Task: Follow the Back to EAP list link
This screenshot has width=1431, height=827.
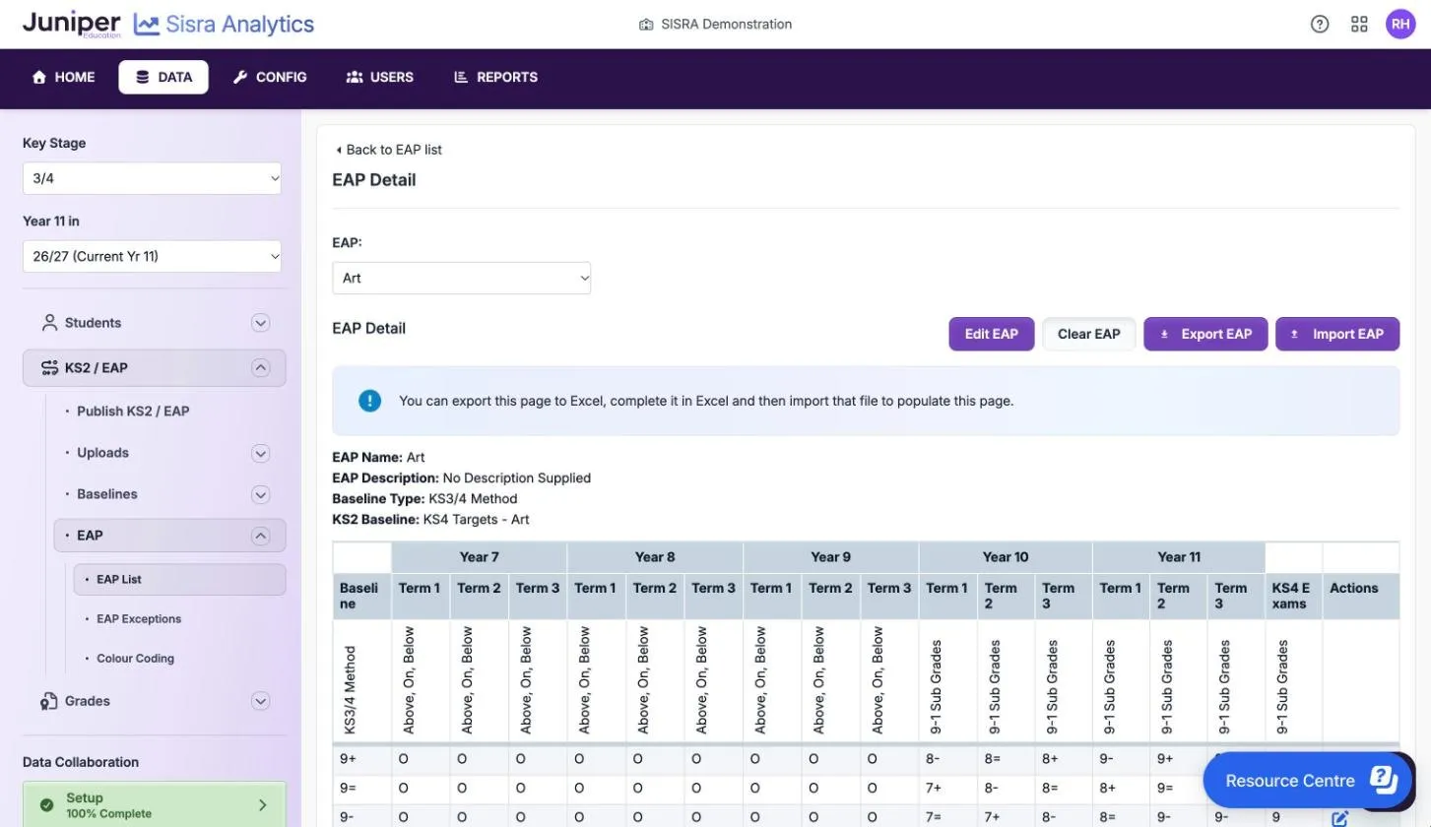Action: (388, 150)
